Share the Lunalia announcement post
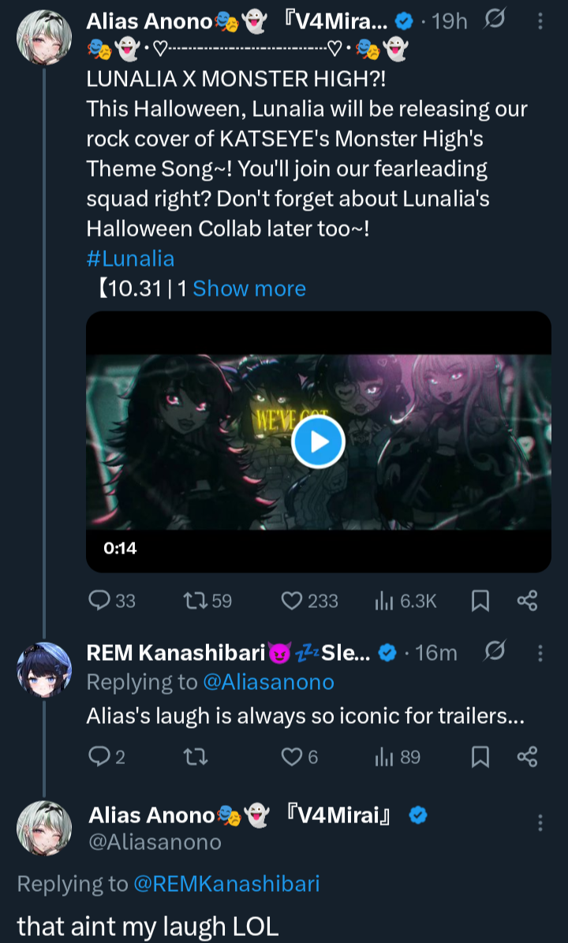The image size is (568, 943). pos(527,601)
